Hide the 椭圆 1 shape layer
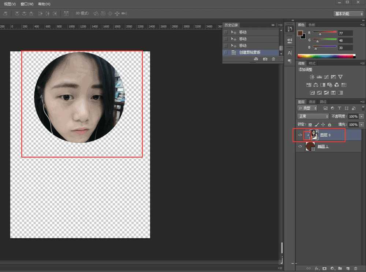The image size is (366, 272). tap(300, 146)
